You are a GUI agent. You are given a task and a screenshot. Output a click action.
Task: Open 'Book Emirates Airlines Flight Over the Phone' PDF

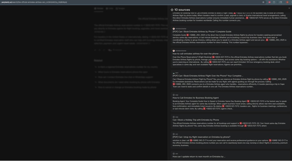pos(208,76)
